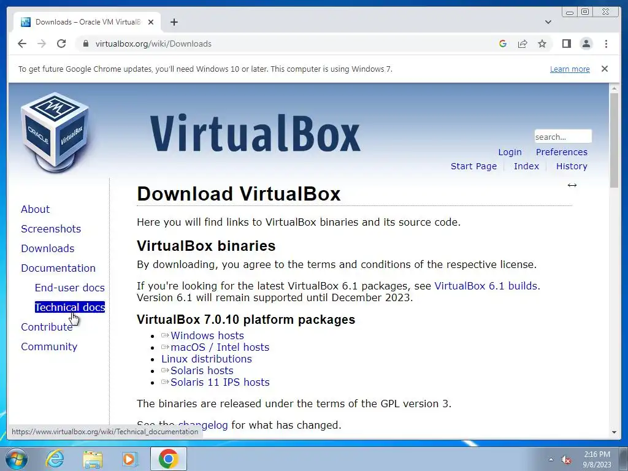Viewport: 628px width, 471px height.
Task: Close the Downloads – Oracle VM VirtualBox tab
Action: (151, 22)
